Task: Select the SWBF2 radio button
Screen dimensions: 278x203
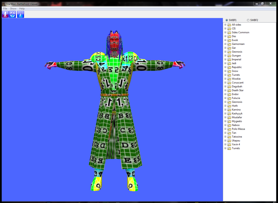Action: tap(248, 20)
